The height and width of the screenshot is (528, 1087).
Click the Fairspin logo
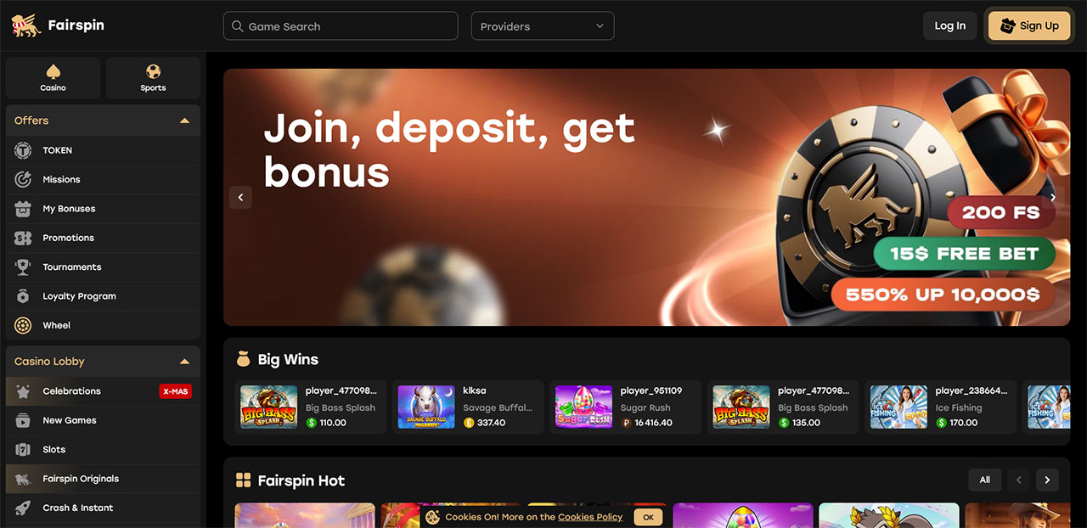pos(58,25)
